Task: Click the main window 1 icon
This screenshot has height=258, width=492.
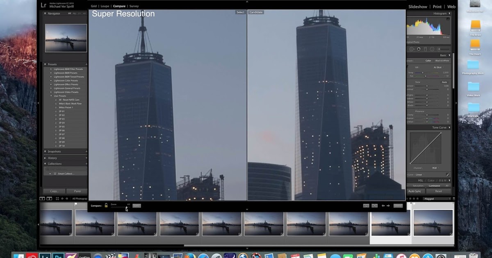Action: pos(42,199)
